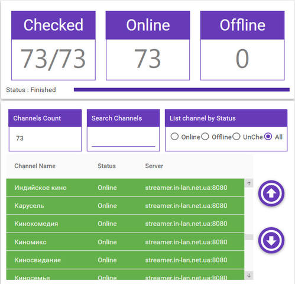Click the scrollbar up arrow

[249, 183]
